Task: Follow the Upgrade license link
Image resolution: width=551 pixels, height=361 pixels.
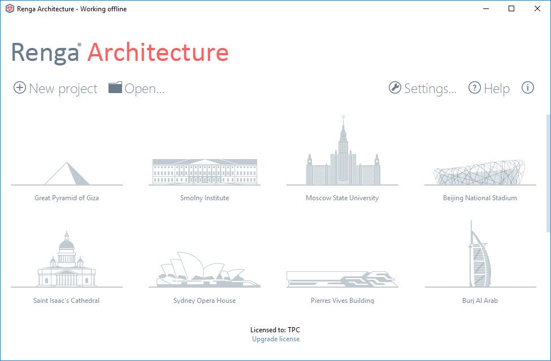Action: pos(276,339)
